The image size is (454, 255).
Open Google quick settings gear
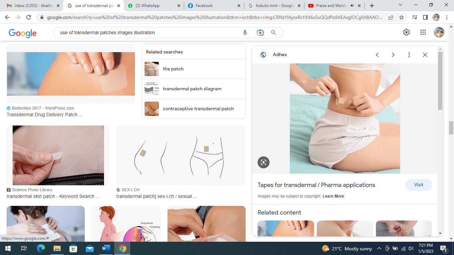tap(406, 32)
